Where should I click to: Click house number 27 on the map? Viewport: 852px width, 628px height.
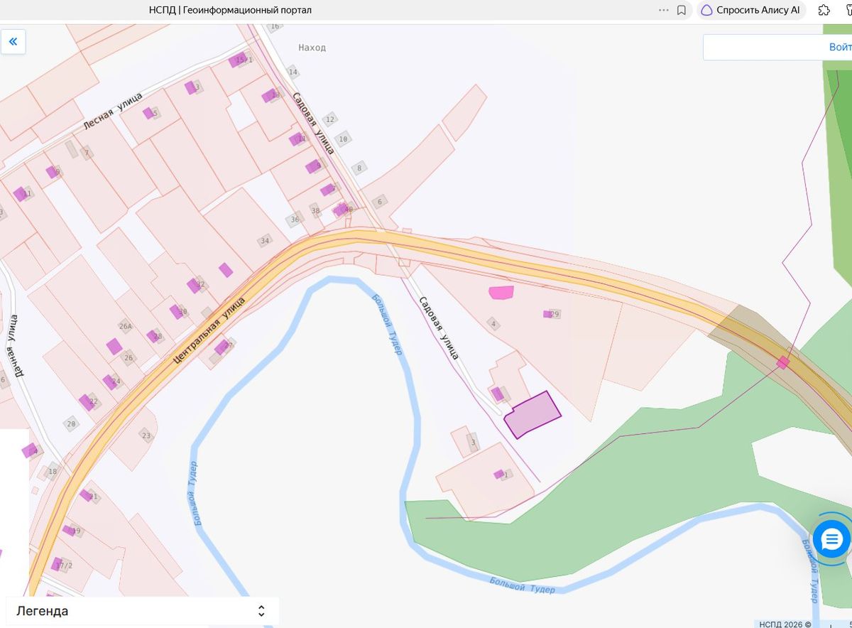pos(229,346)
